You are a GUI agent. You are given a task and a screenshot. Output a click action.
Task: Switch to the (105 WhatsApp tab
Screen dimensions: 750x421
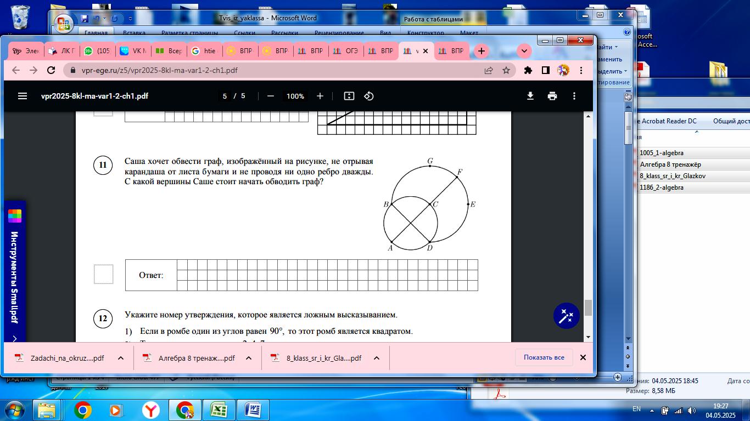97,51
